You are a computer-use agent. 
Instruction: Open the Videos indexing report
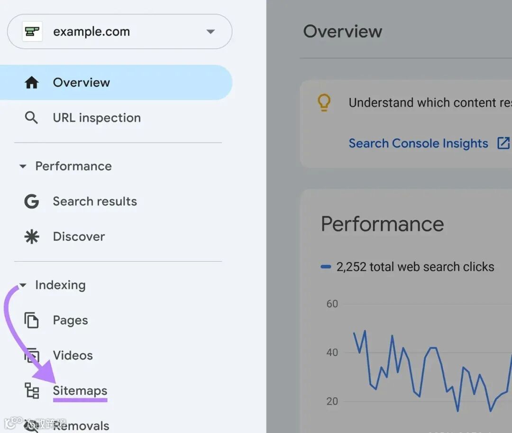point(73,355)
